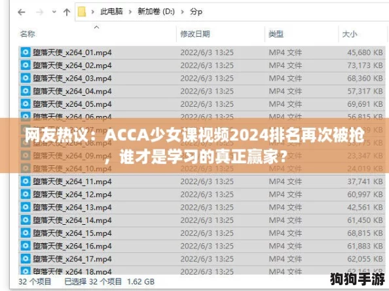Viewport: 389px width, 291px height.
Task: Sort by the 类型 column header
Action: 276,34
